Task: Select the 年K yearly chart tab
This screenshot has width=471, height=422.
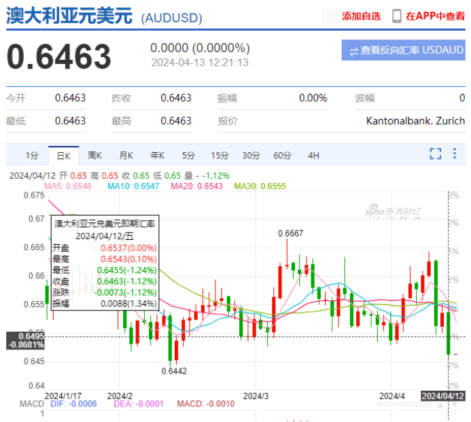Action: [157, 155]
